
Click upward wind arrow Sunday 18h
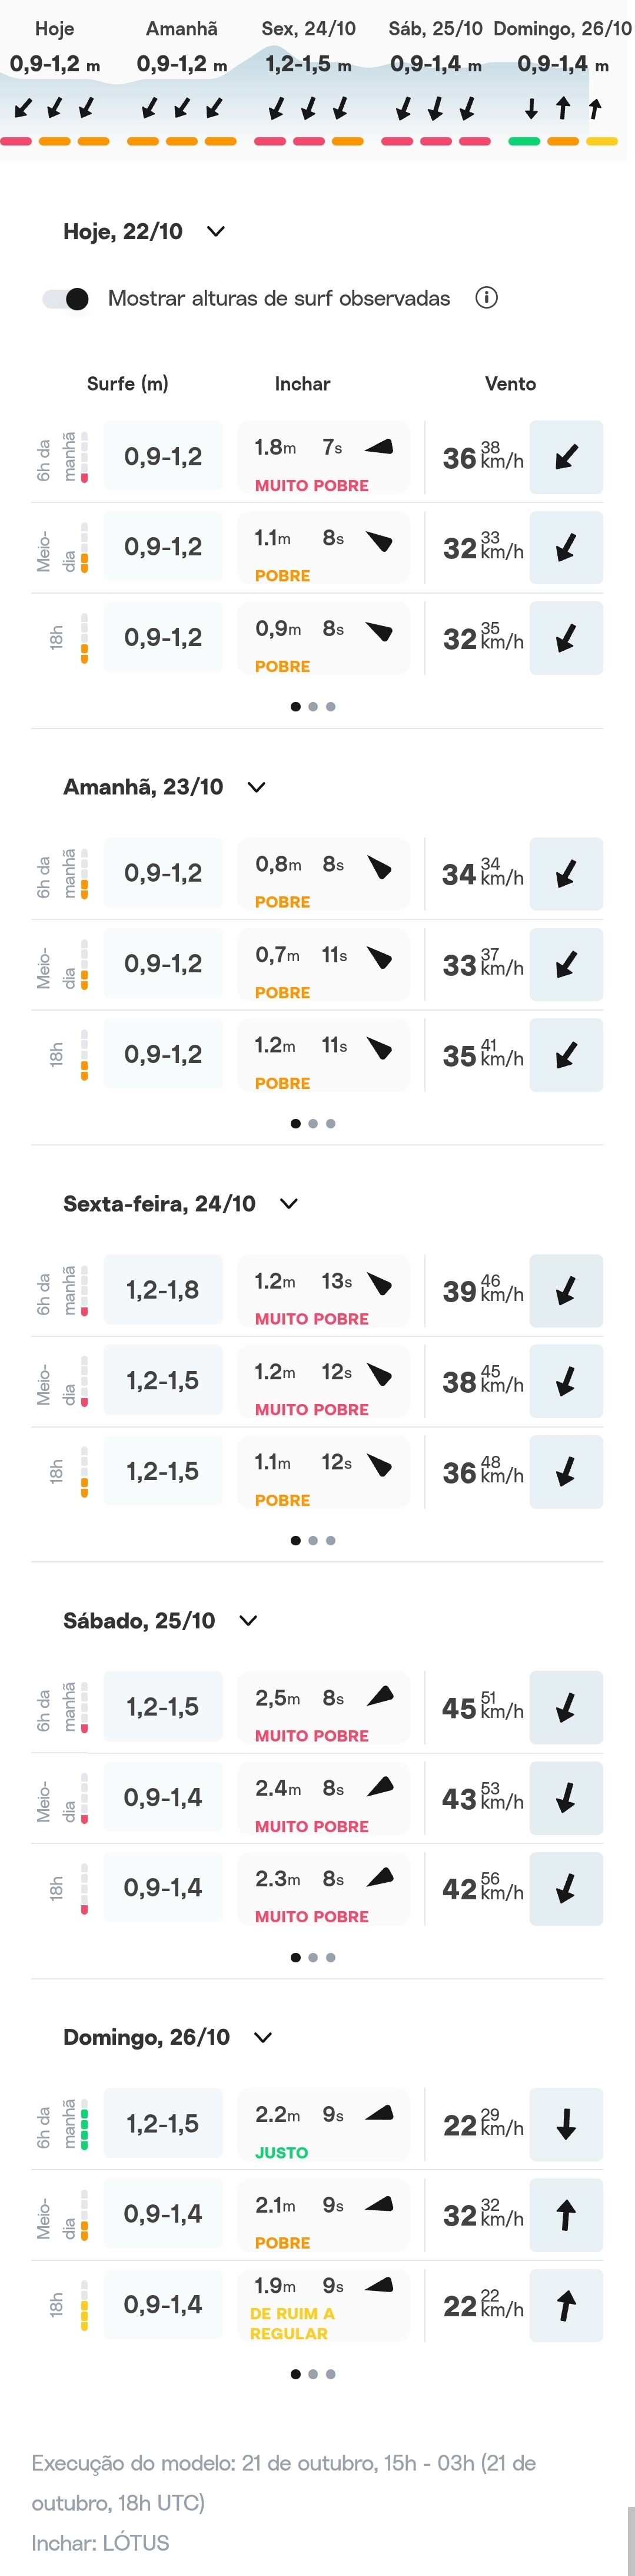(566, 2306)
